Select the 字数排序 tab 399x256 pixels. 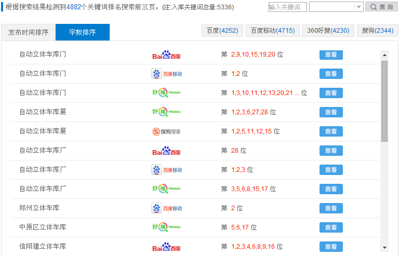(83, 32)
